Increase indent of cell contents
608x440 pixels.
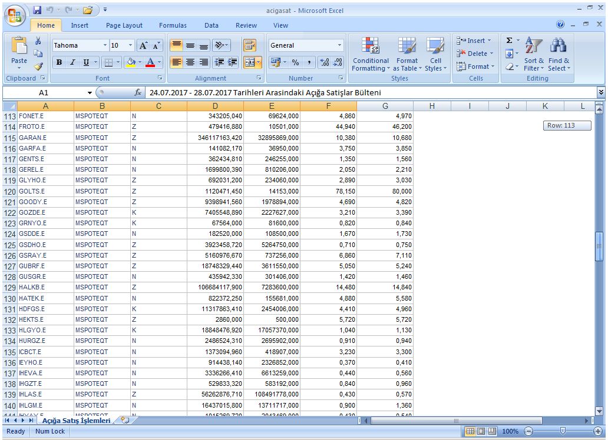coord(232,62)
